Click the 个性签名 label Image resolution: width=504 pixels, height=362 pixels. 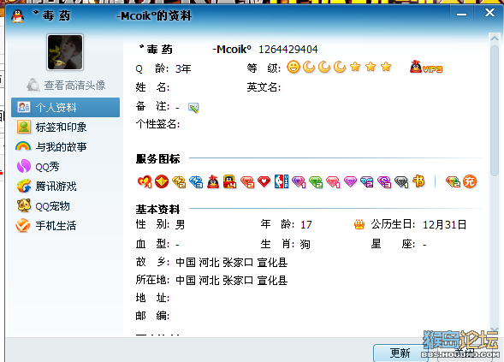157,124
